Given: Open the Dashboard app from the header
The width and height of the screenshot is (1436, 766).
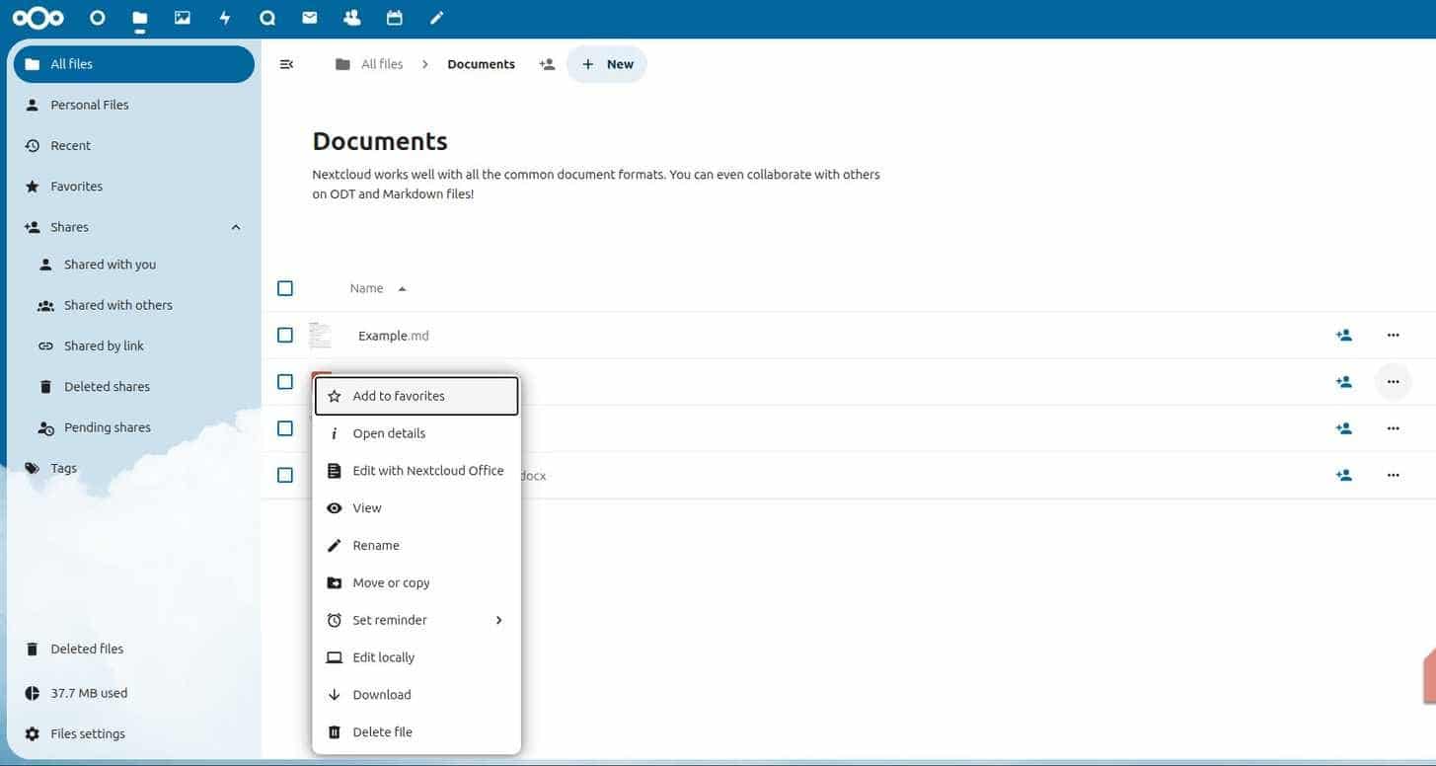Looking at the screenshot, I should [97, 18].
